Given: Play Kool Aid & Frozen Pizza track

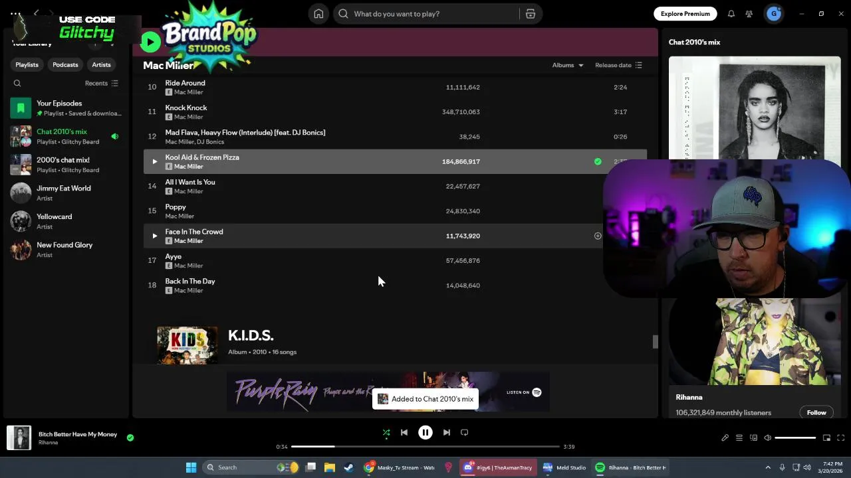Looking at the screenshot, I should click(x=154, y=161).
